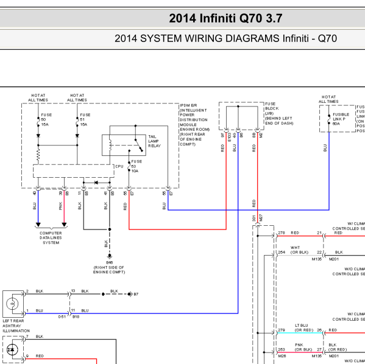Click the Computer Data Lines System label
365x364 pixels.
tap(51, 238)
